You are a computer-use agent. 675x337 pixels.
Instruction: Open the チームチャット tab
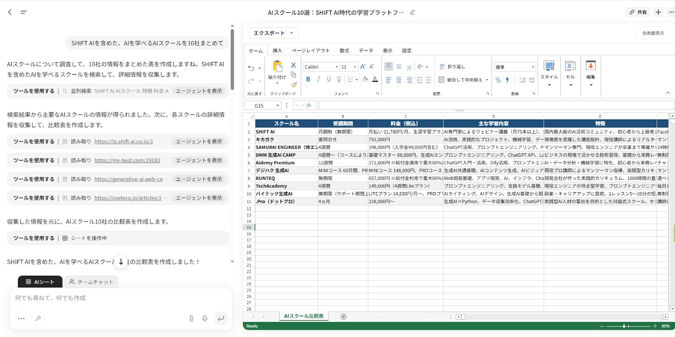91,282
